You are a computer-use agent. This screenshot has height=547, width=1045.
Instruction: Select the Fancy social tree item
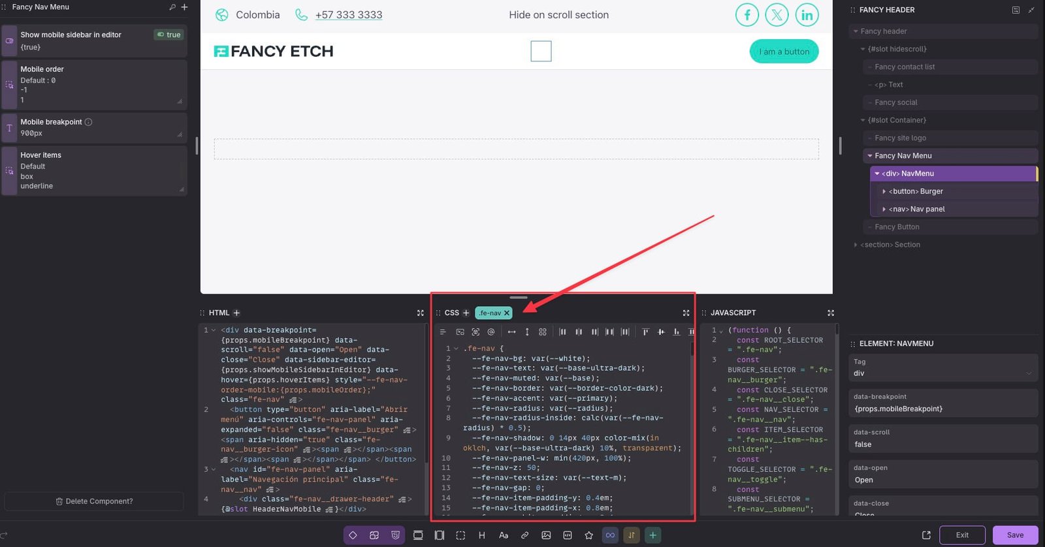pyautogui.click(x=895, y=102)
